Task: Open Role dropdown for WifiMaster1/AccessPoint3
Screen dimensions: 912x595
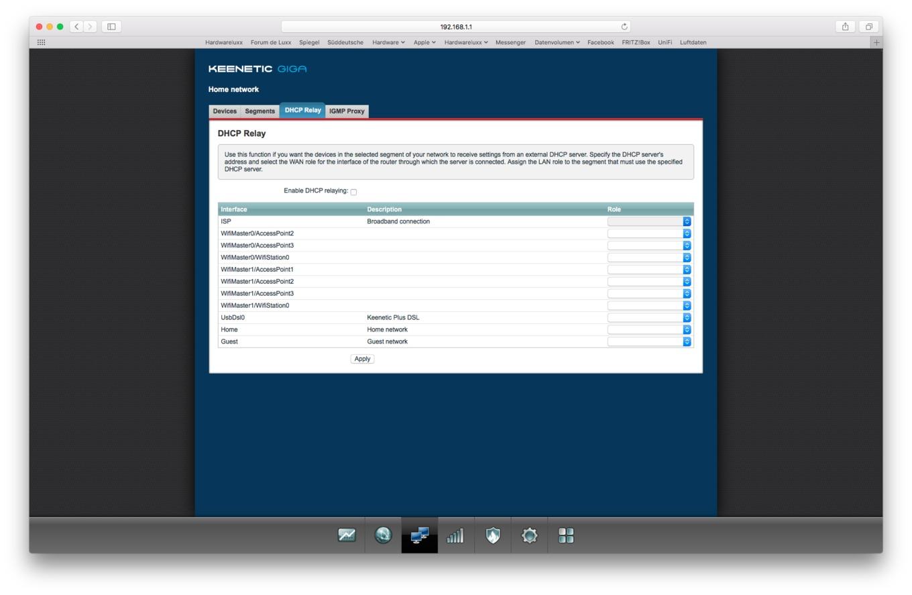Action: (x=649, y=294)
